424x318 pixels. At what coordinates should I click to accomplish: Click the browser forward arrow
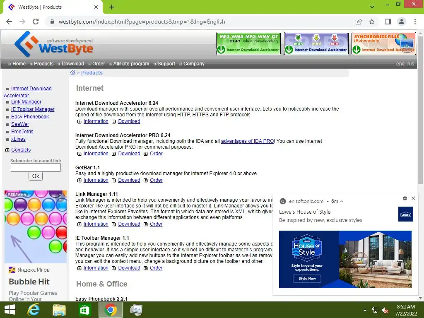click(22, 22)
